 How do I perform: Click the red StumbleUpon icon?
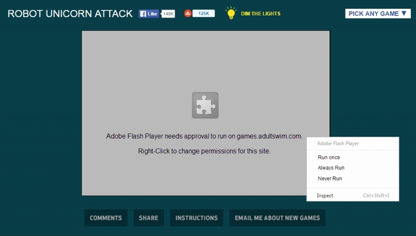pyautogui.click(x=188, y=14)
